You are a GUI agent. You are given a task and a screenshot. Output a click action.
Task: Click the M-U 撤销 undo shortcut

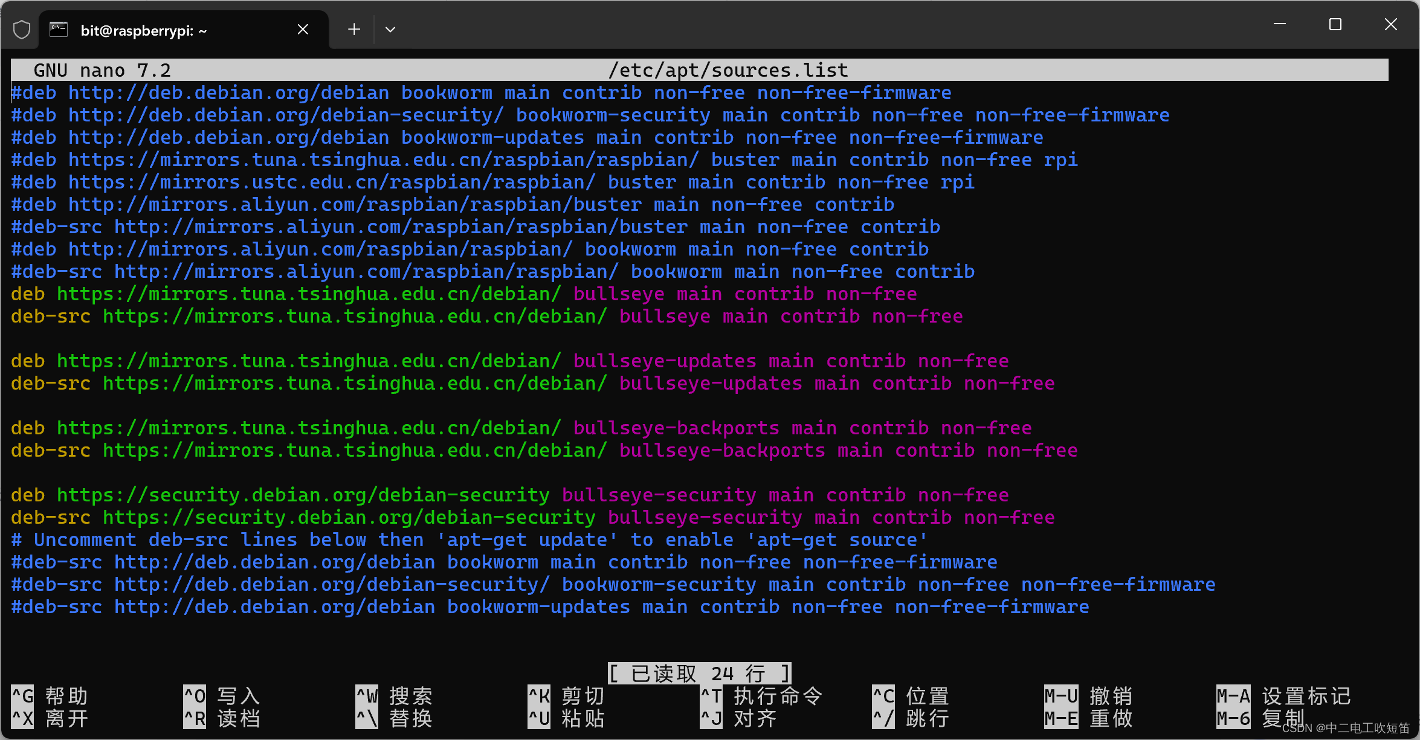click(1088, 697)
